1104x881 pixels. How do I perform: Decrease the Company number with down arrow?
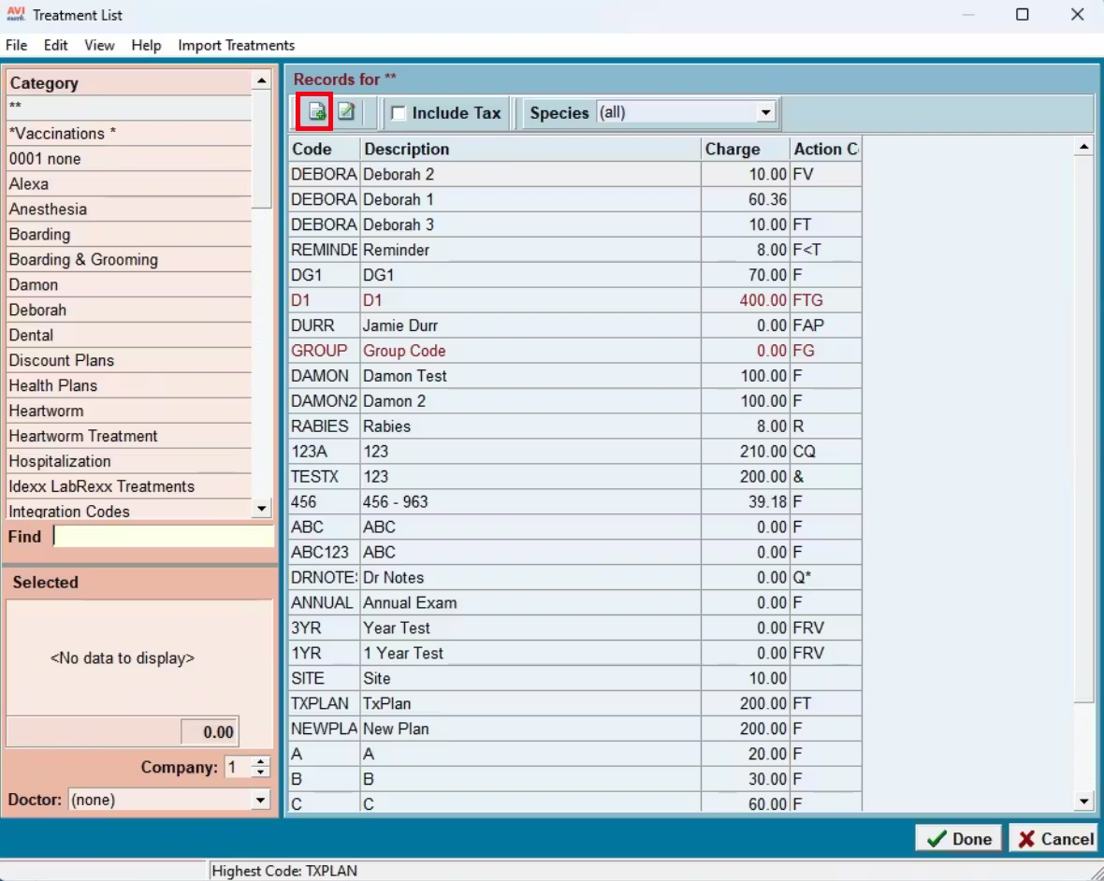260,772
